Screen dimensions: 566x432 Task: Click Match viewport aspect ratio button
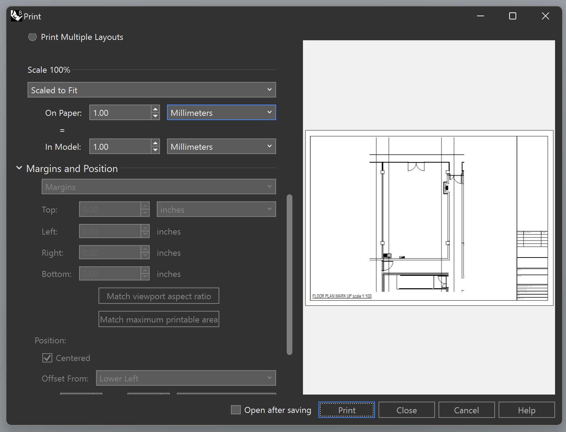pos(159,296)
